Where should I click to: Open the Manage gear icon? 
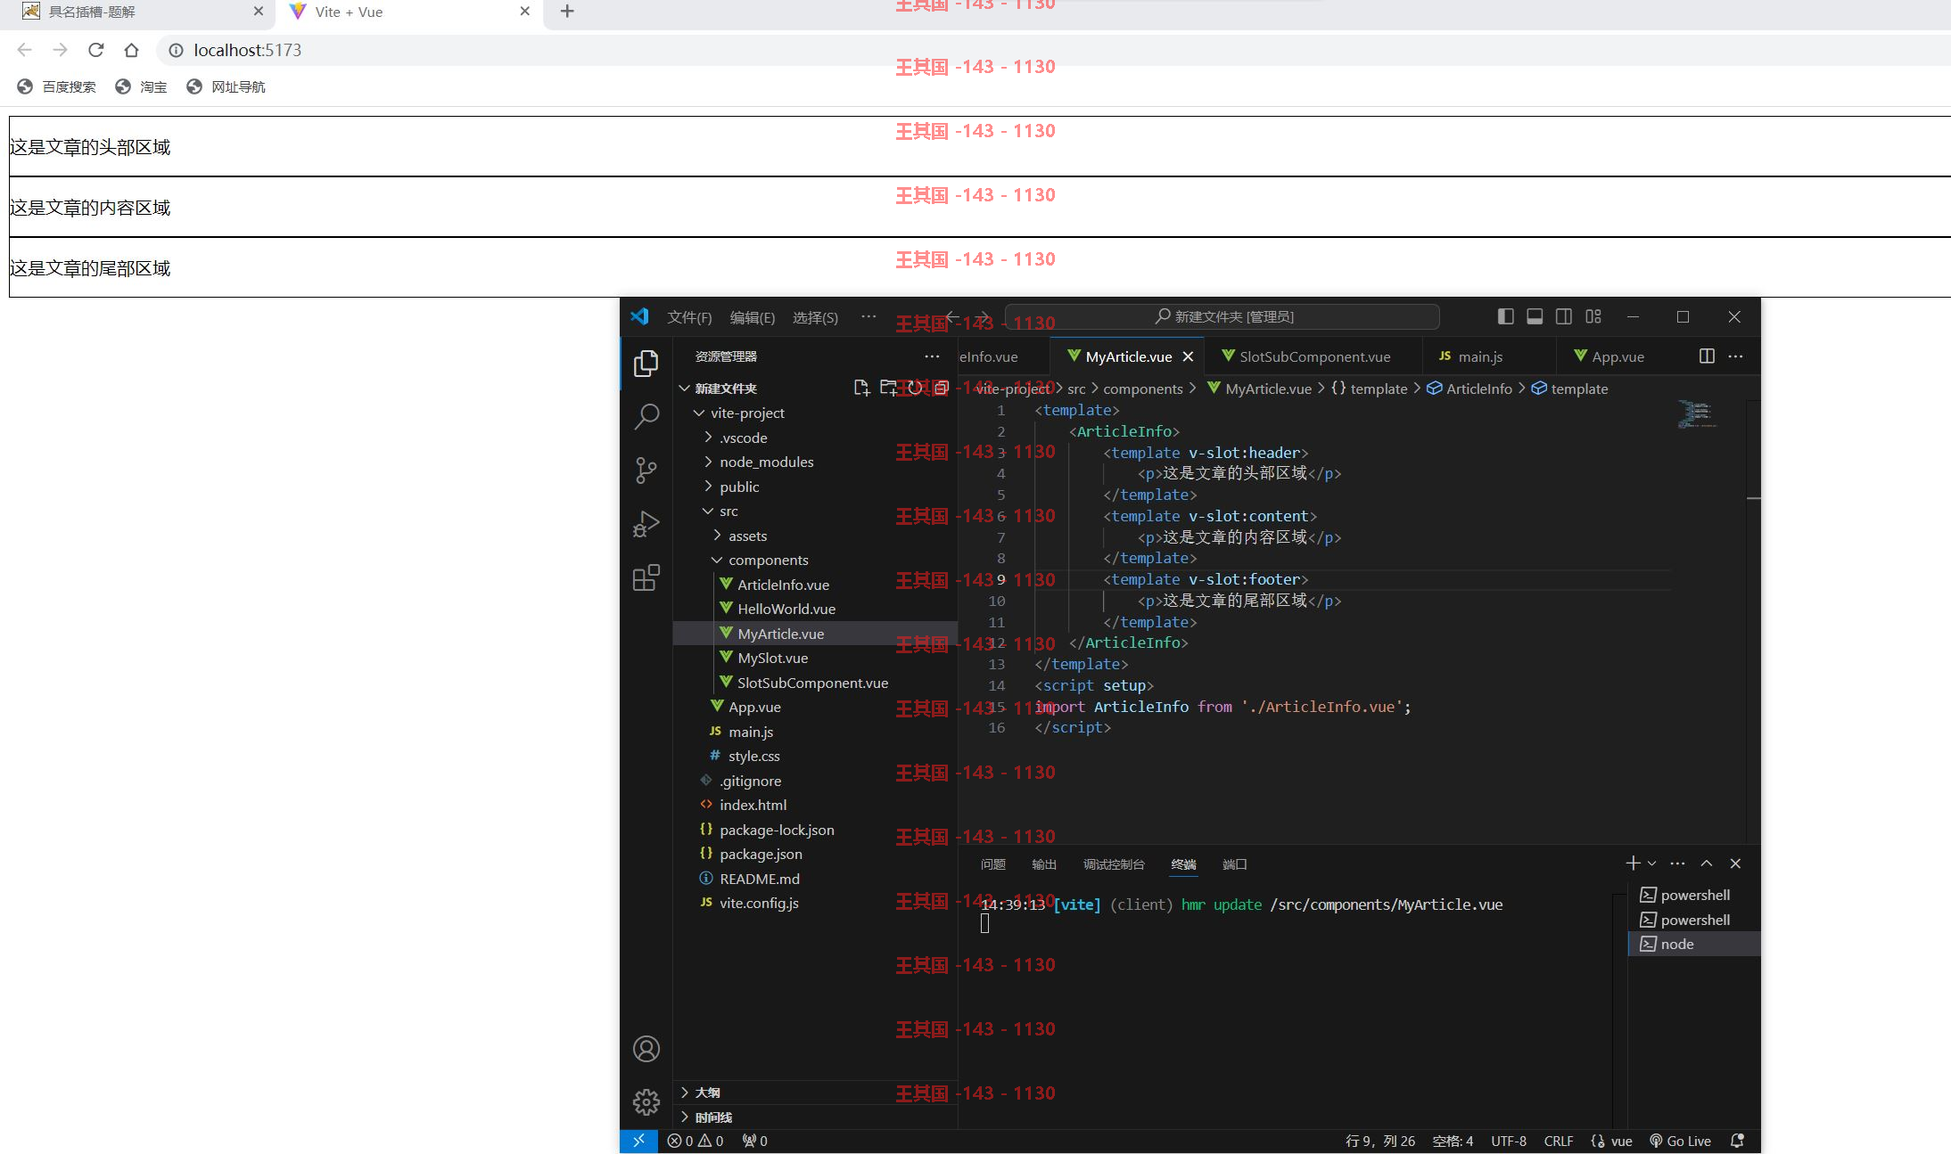click(x=646, y=1102)
